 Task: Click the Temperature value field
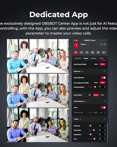[x=101, y=113]
